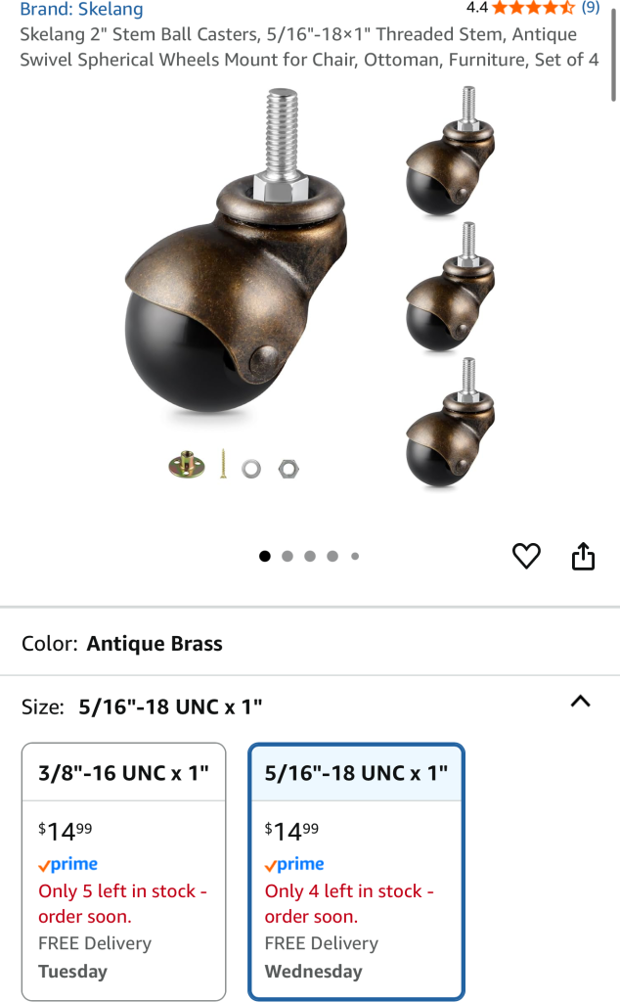The height and width of the screenshot is (1002, 620).
Task: Select the 3/8"-16 UNC x 1" size option
Action: tap(124, 872)
